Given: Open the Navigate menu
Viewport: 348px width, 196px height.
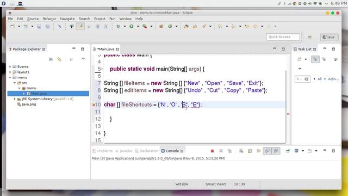Looking at the screenshot, I should click(x=67, y=19).
